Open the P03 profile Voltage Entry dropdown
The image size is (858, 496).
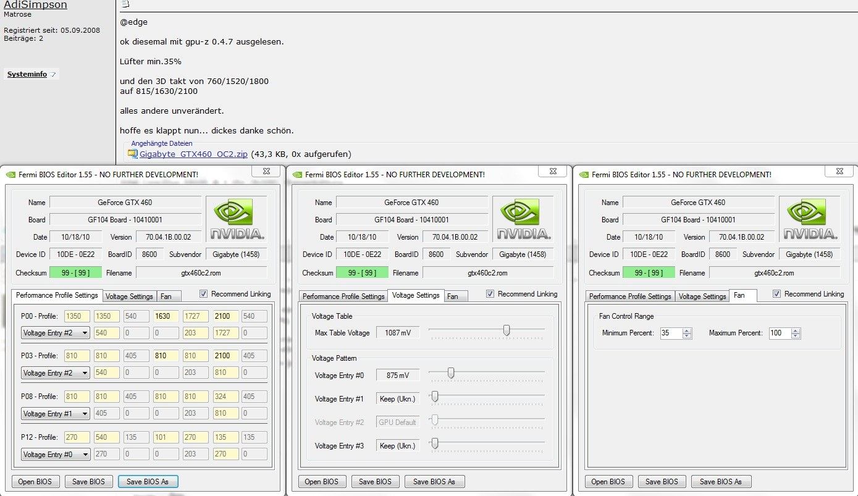click(56, 373)
